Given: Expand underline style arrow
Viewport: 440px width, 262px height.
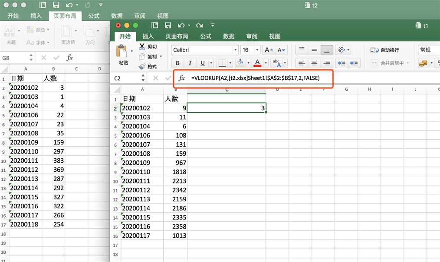Looking at the screenshot, I should click(x=211, y=63).
